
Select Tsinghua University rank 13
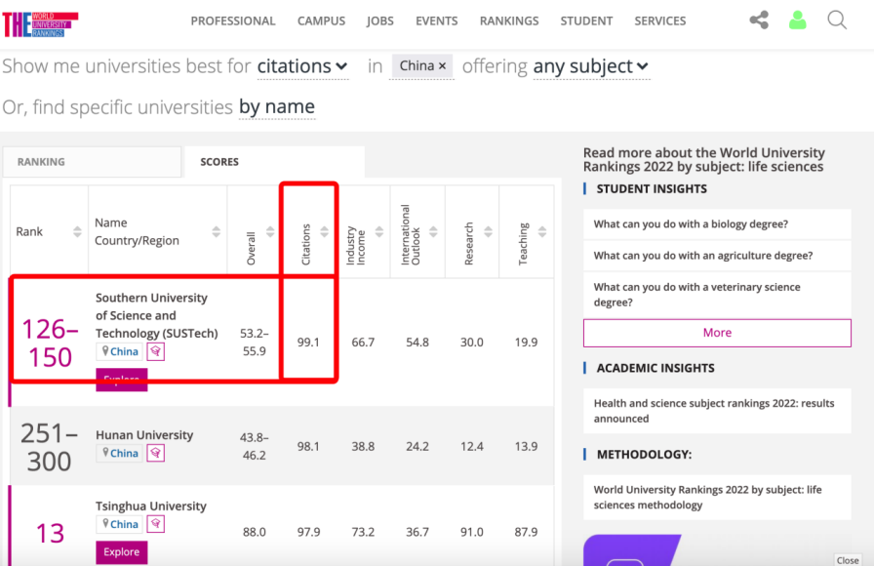point(50,533)
